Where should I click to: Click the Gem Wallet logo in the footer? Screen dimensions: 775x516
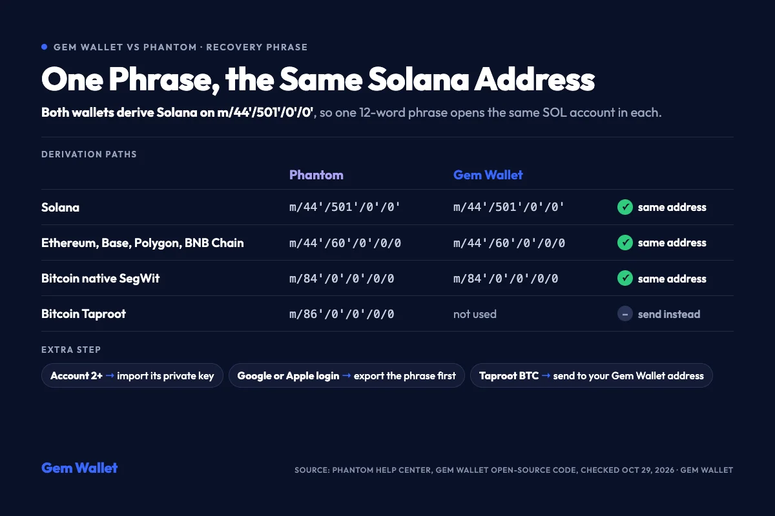tap(79, 468)
